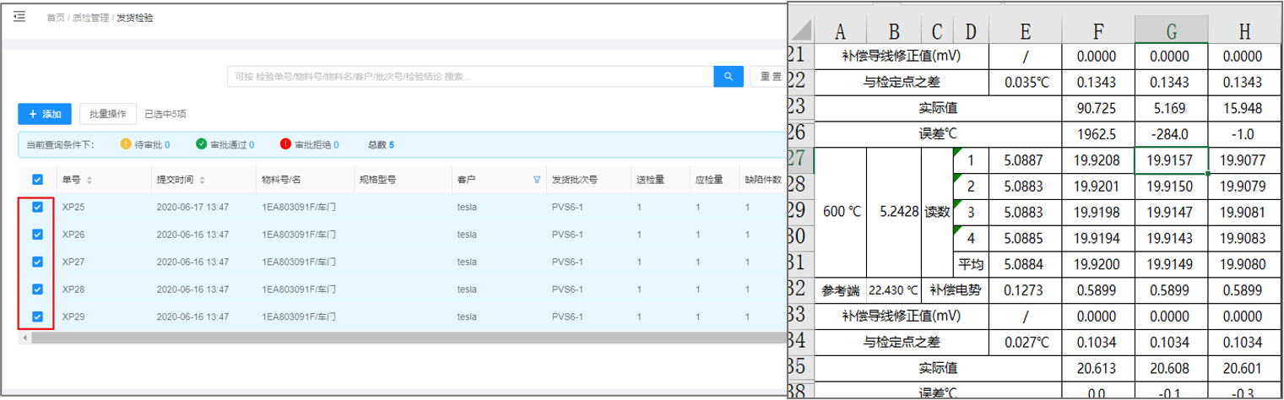Viewport: 1284px width, 400px height.
Task: Click the blue search magnifier button
Action: click(x=728, y=77)
